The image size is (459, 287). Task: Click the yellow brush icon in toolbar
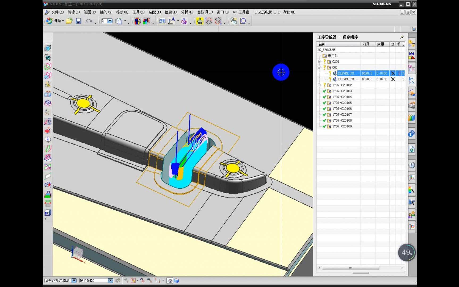click(200, 21)
